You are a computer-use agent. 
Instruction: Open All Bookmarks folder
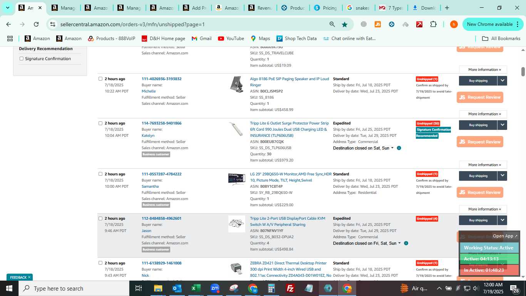[x=501, y=39]
